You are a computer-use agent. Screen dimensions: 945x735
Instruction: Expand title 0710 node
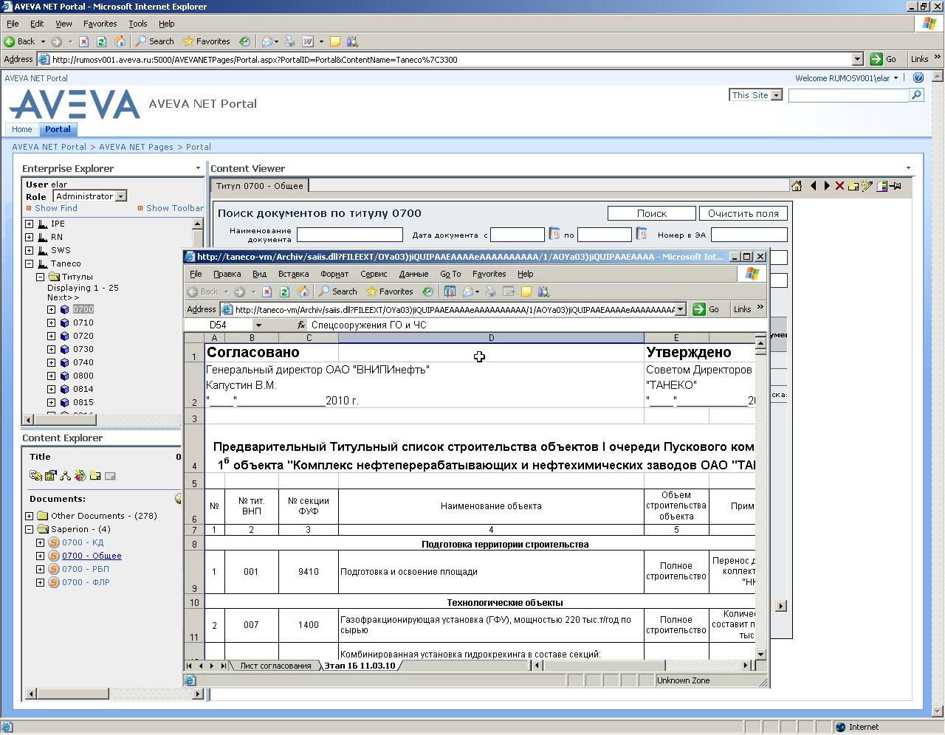point(52,322)
